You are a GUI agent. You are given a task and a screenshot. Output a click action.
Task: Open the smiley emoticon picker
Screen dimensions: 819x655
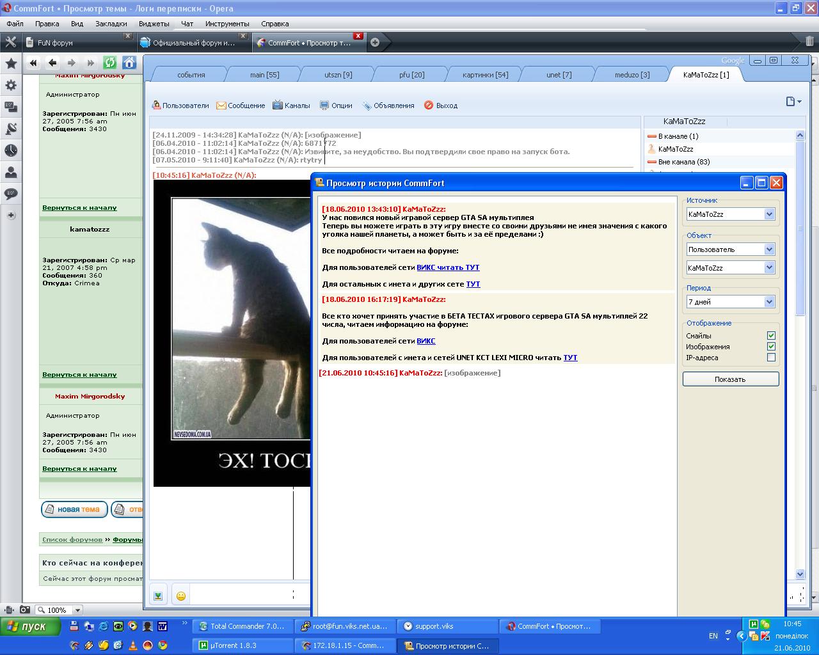[x=181, y=596]
